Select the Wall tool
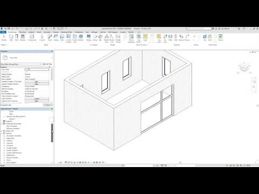 [x=11, y=38]
